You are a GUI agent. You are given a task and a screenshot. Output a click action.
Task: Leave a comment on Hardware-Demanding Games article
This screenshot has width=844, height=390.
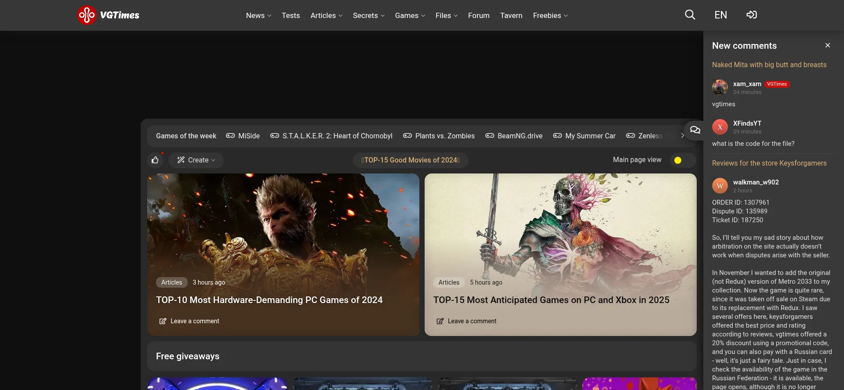pos(189,321)
